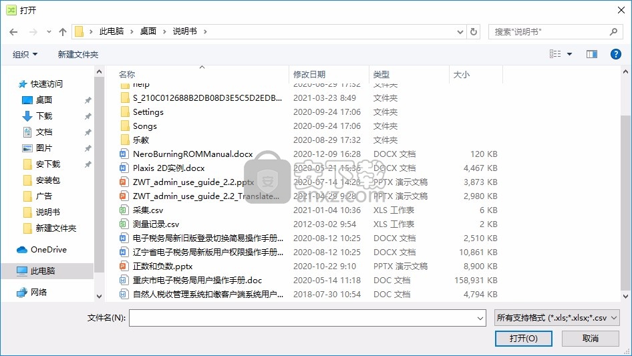The width and height of the screenshot is (632, 356).
Task: Click the 正数和负数.pptx presentation icon
Action: click(124, 266)
